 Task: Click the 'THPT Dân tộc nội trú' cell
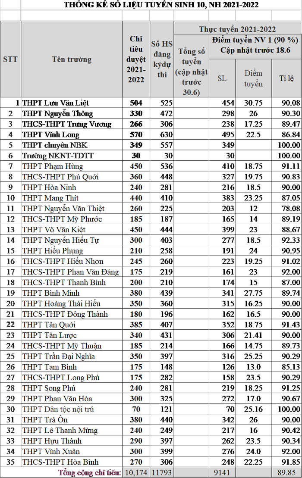pos(58,409)
